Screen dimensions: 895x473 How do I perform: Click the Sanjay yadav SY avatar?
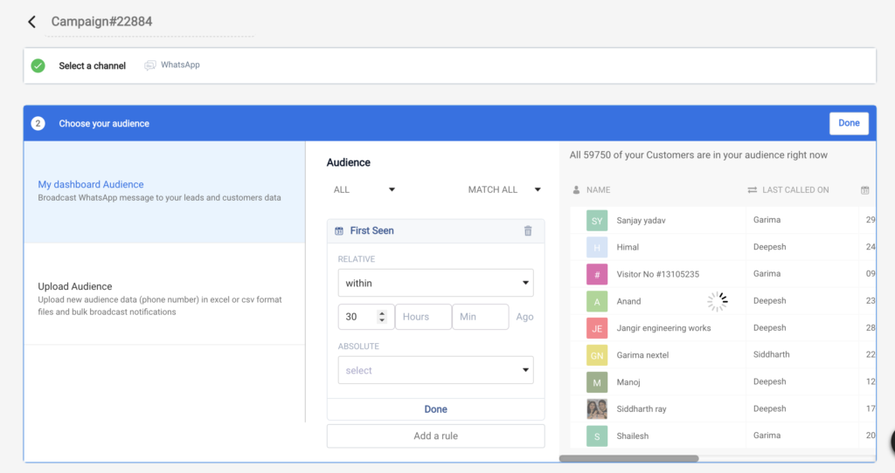pos(596,221)
